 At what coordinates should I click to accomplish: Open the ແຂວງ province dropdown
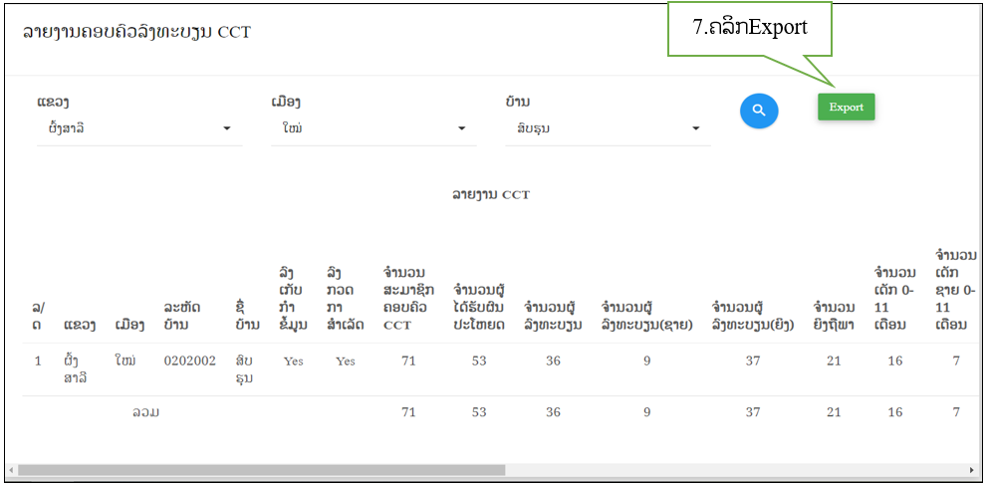click(x=138, y=128)
